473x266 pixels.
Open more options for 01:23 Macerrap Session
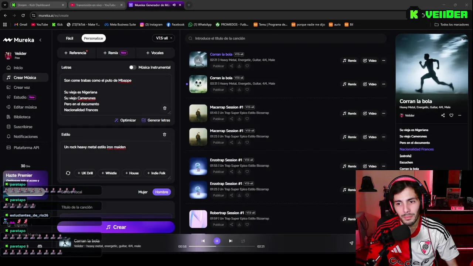click(384, 137)
